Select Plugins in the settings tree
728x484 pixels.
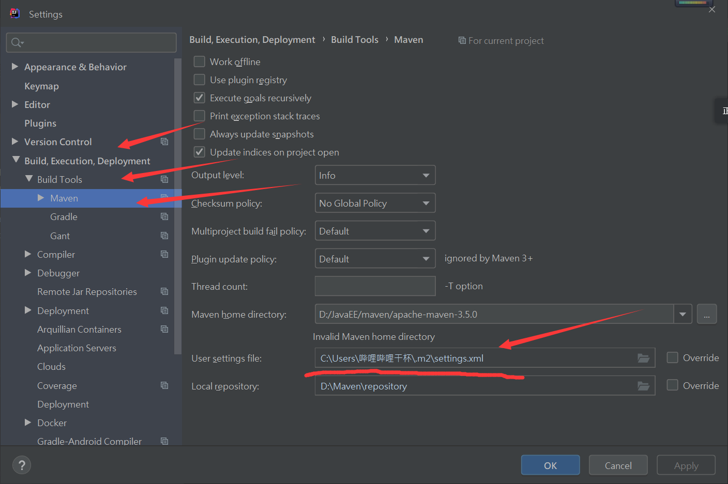click(x=40, y=123)
